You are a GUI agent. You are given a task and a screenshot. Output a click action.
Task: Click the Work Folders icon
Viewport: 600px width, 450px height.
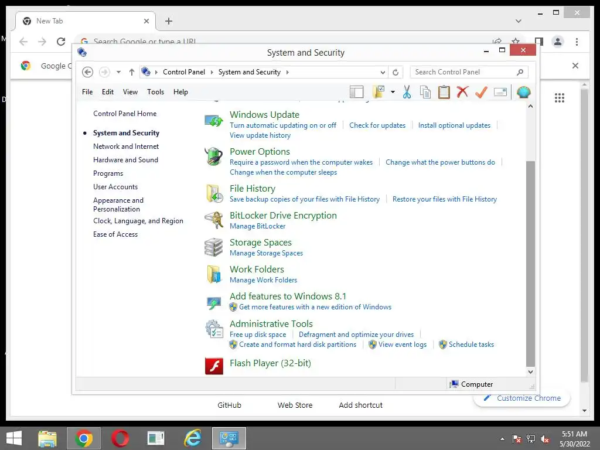click(213, 274)
